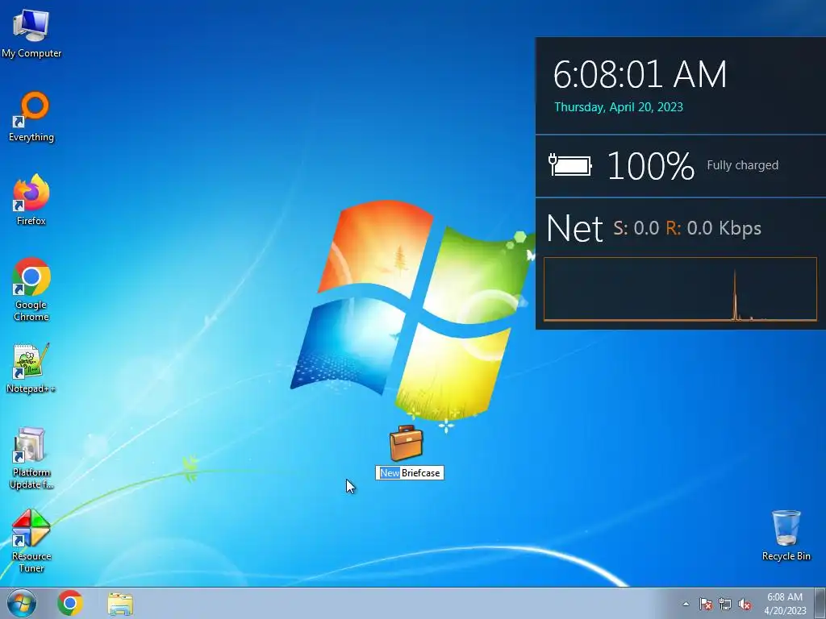Select the Recycle Bin icon
The height and width of the screenshot is (619, 826).
[786, 535]
